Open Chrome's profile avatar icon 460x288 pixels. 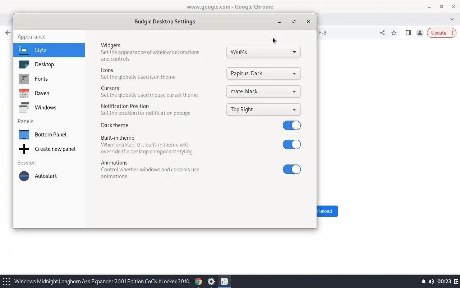(419, 33)
